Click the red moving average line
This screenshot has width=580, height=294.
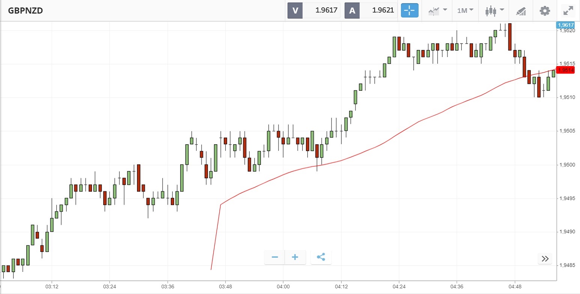[375, 147]
